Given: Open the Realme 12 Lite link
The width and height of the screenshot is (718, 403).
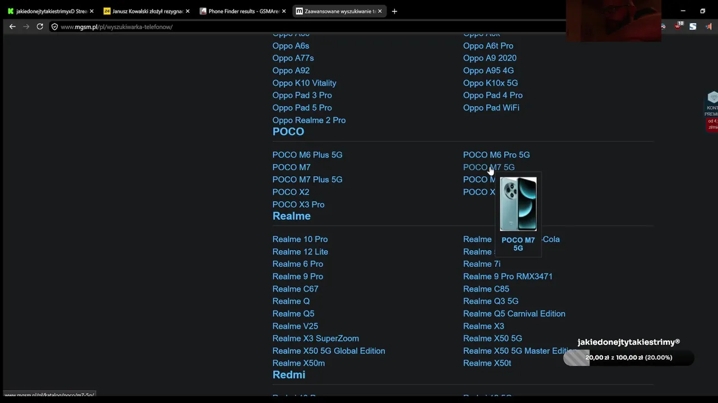Looking at the screenshot, I should point(300,252).
